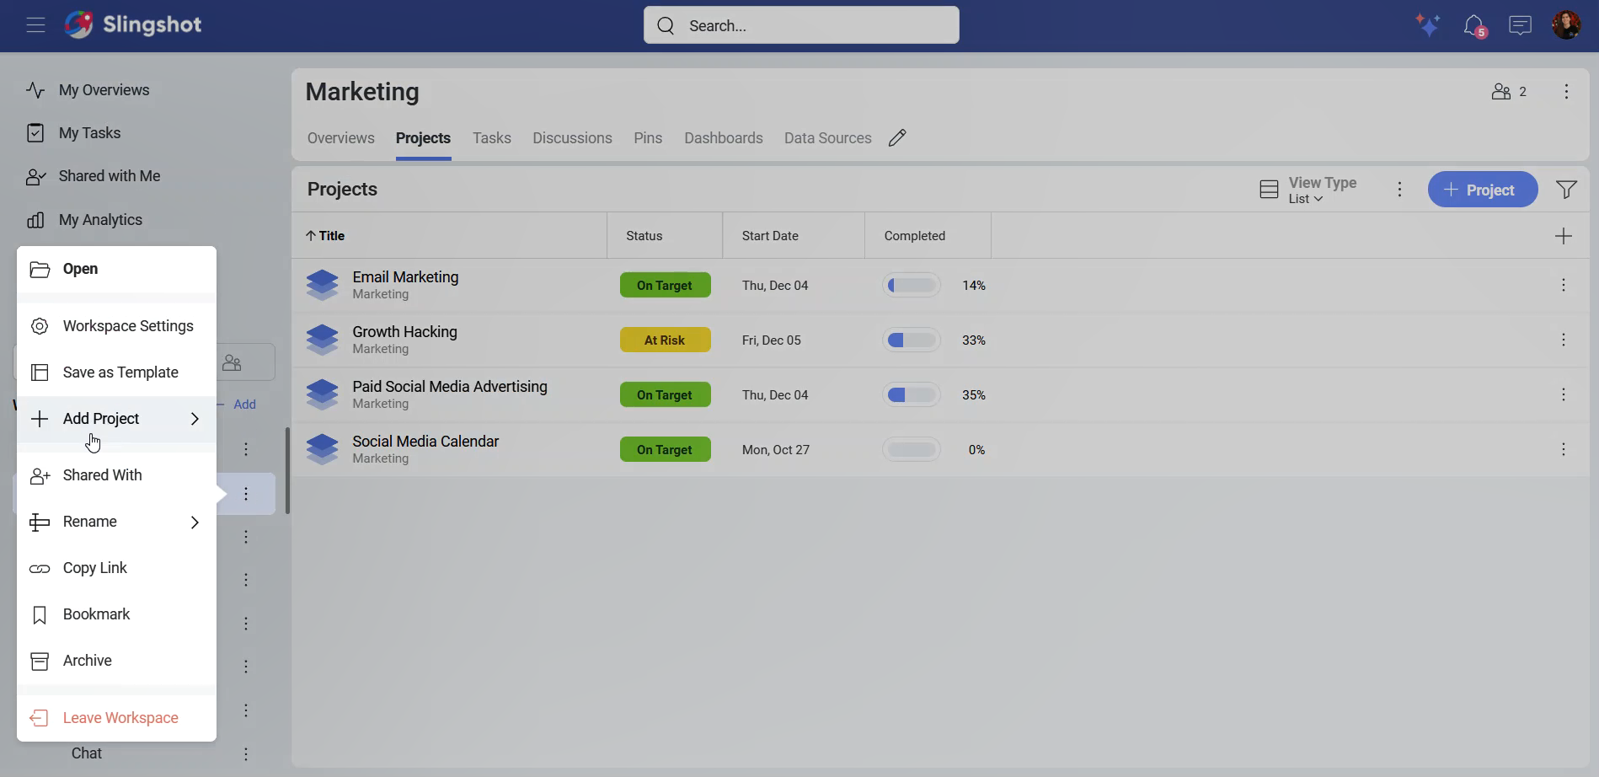
Task: Switch to the Dashboards tab
Action: pos(724,138)
